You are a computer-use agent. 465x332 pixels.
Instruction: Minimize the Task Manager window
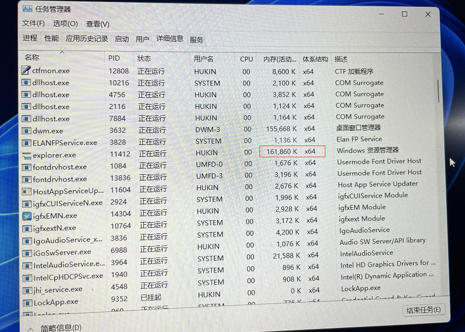pos(381,14)
